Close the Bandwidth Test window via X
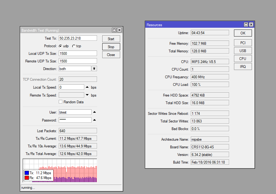 pyautogui.click(x=119, y=30)
